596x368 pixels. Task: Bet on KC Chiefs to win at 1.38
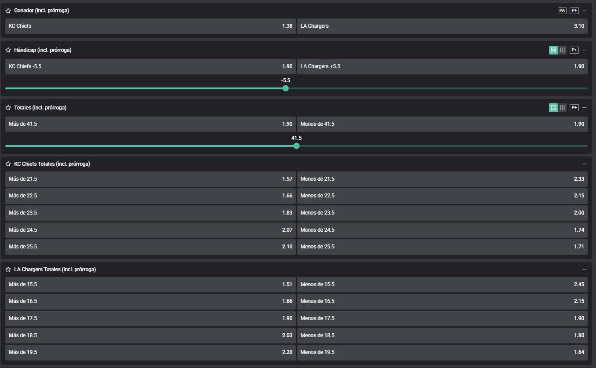[150, 26]
